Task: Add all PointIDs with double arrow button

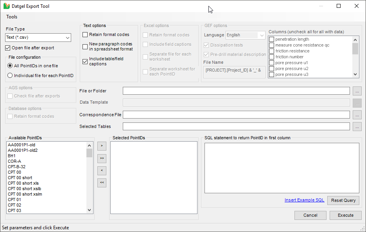Action: [102, 158]
